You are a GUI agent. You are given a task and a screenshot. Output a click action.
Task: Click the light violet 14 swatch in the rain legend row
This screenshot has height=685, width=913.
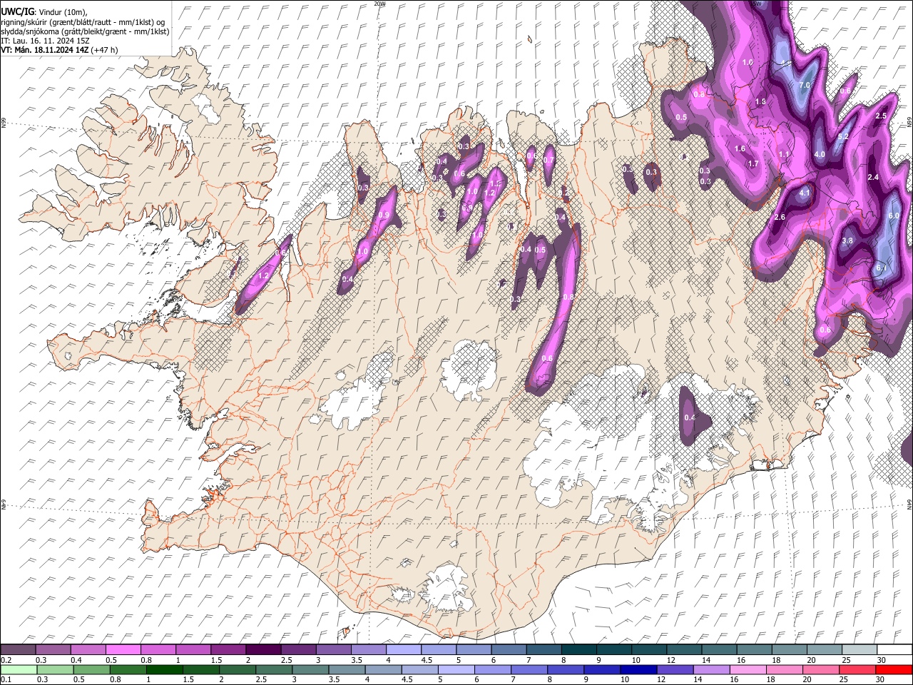tap(711, 669)
